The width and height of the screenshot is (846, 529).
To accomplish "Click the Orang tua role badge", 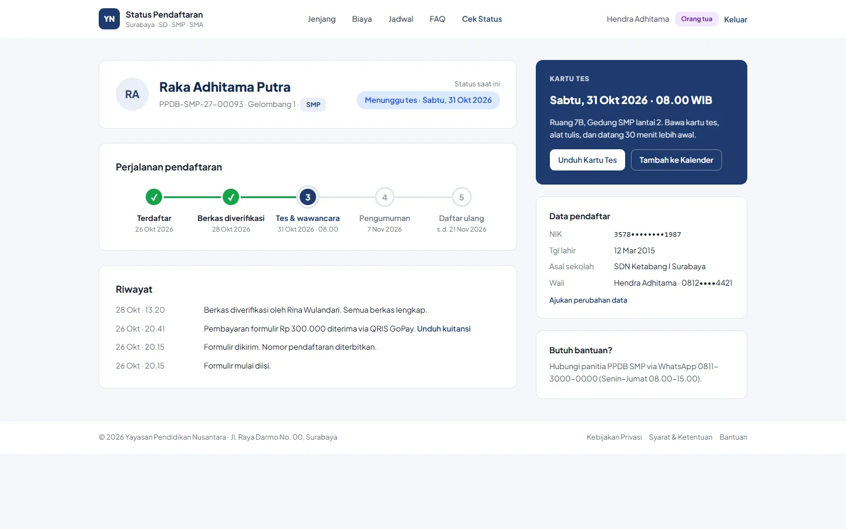I will [x=697, y=19].
